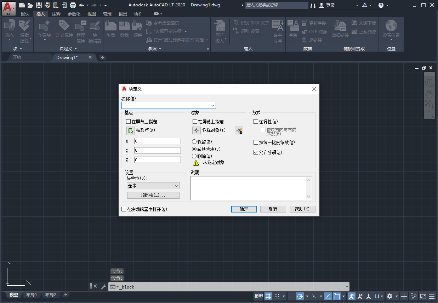Image resolution: width=438 pixels, height=303 pixels.
Task: Open the annotation scale 1:1 dropdown
Action: 378,296
